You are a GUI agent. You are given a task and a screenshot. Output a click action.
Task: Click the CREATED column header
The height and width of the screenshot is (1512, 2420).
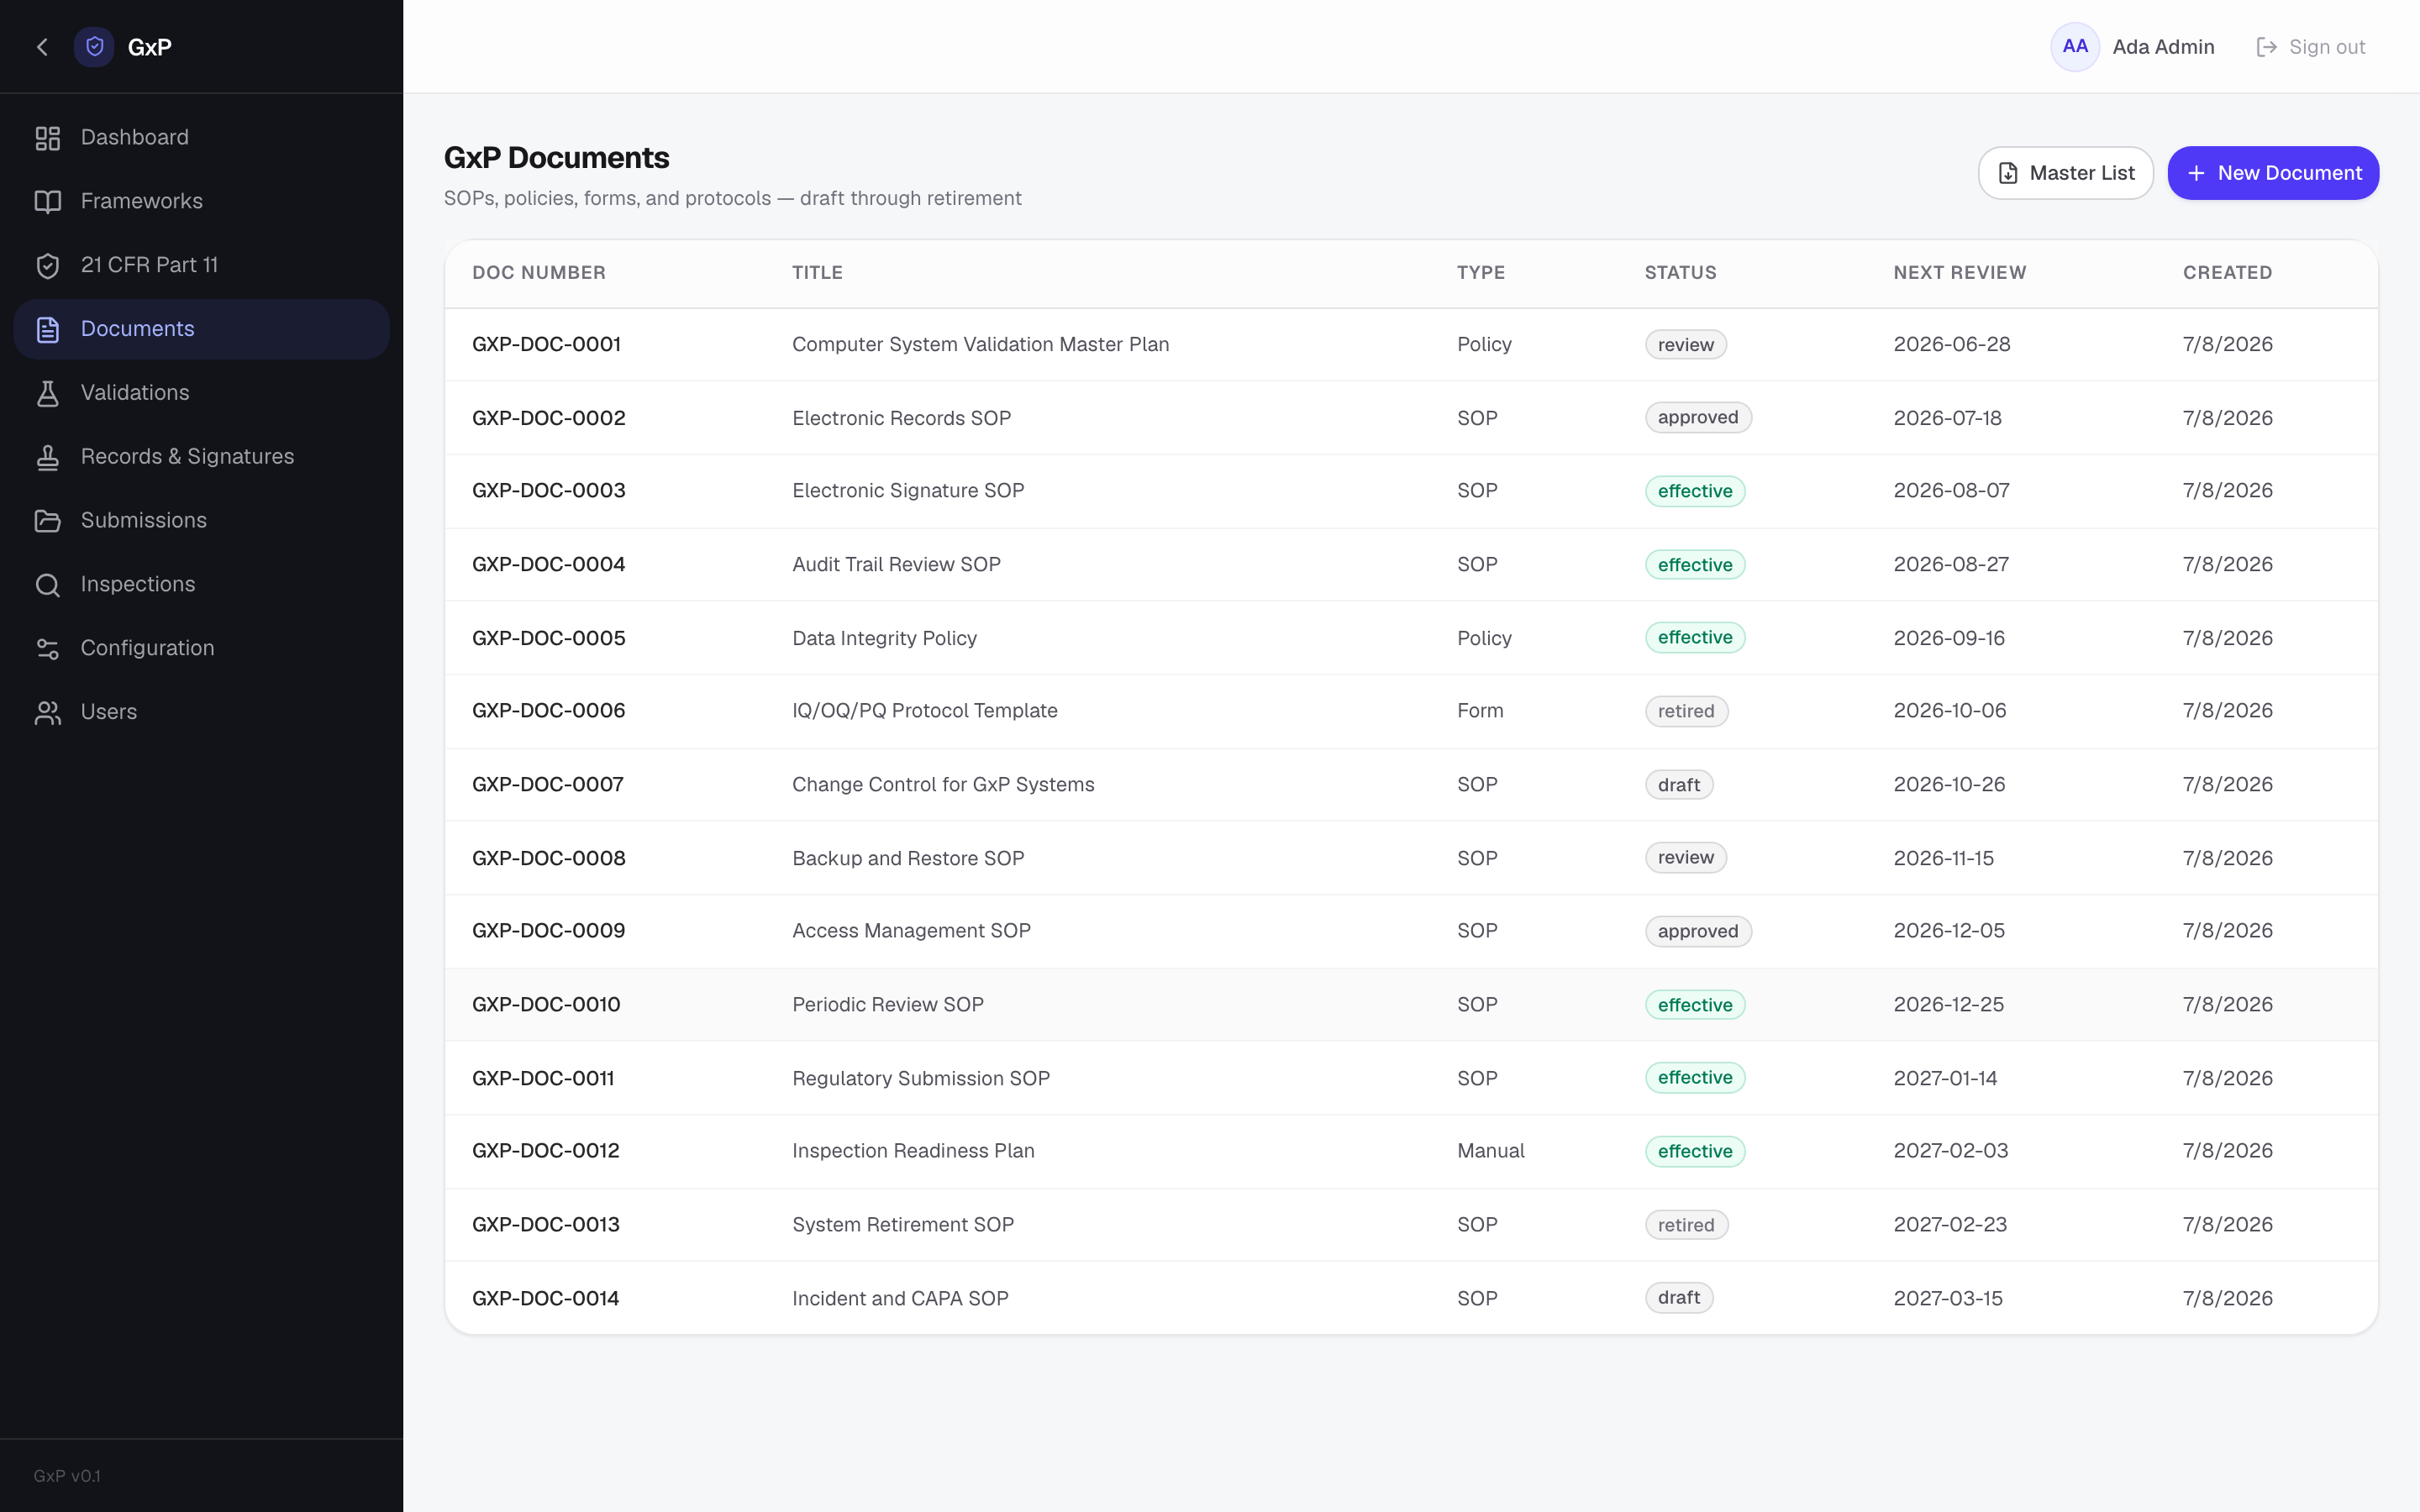[x=2227, y=273]
